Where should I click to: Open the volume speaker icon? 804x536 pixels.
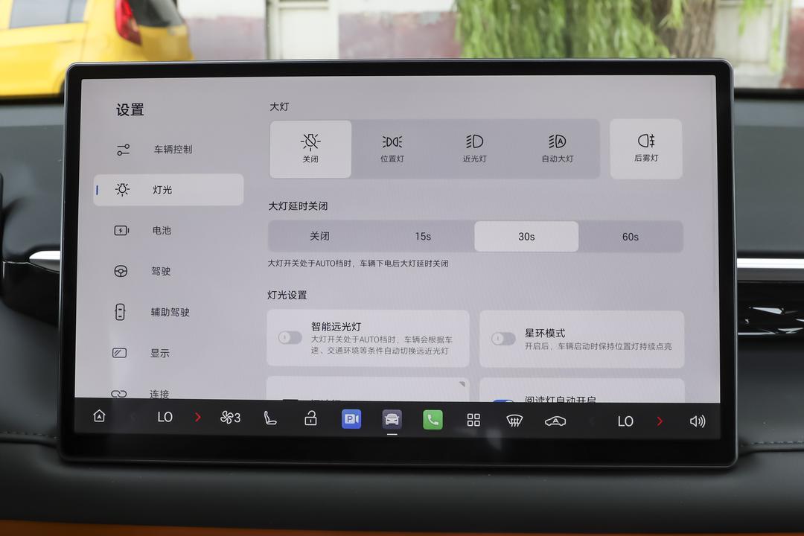(x=698, y=421)
